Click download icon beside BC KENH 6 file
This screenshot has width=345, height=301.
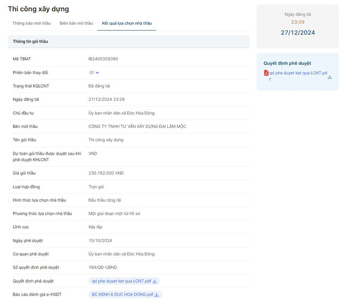(x=157, y=295)
